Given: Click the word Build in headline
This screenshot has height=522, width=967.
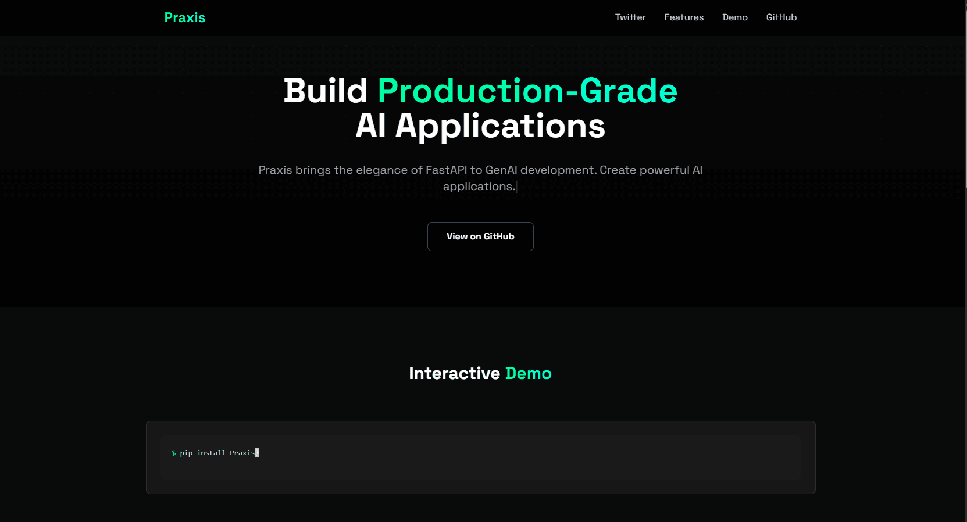Looking at the screenshot, I should tap(325, 91).
